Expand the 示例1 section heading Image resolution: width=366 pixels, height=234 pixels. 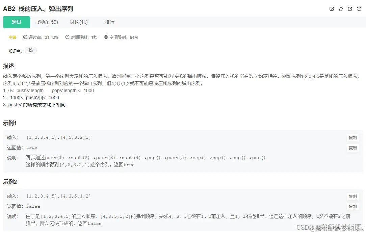point(9,123)
